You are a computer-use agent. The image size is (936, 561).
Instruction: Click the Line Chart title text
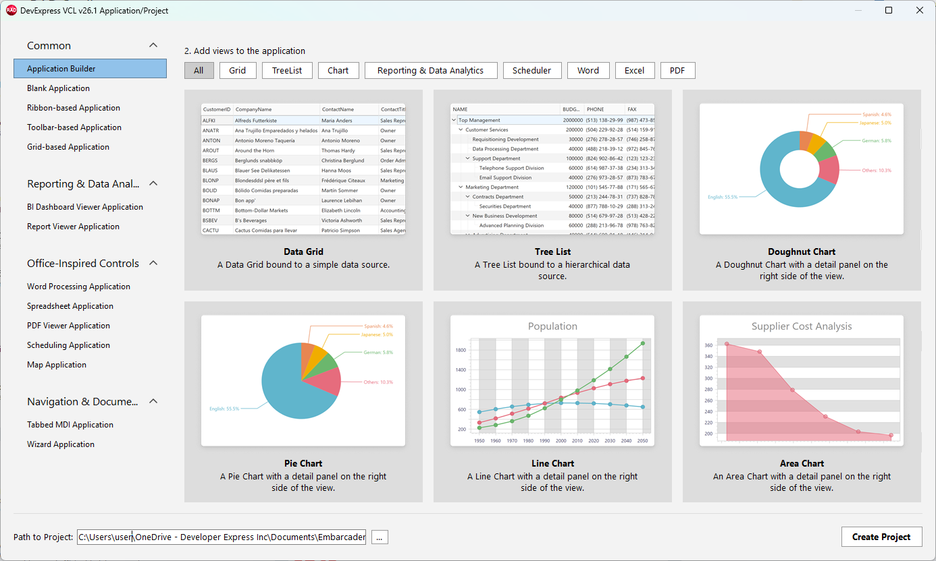pos(552,464)
